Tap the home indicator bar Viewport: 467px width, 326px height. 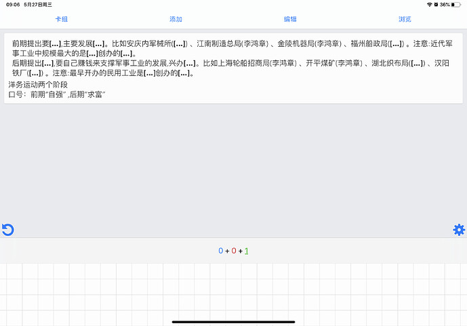233,322
